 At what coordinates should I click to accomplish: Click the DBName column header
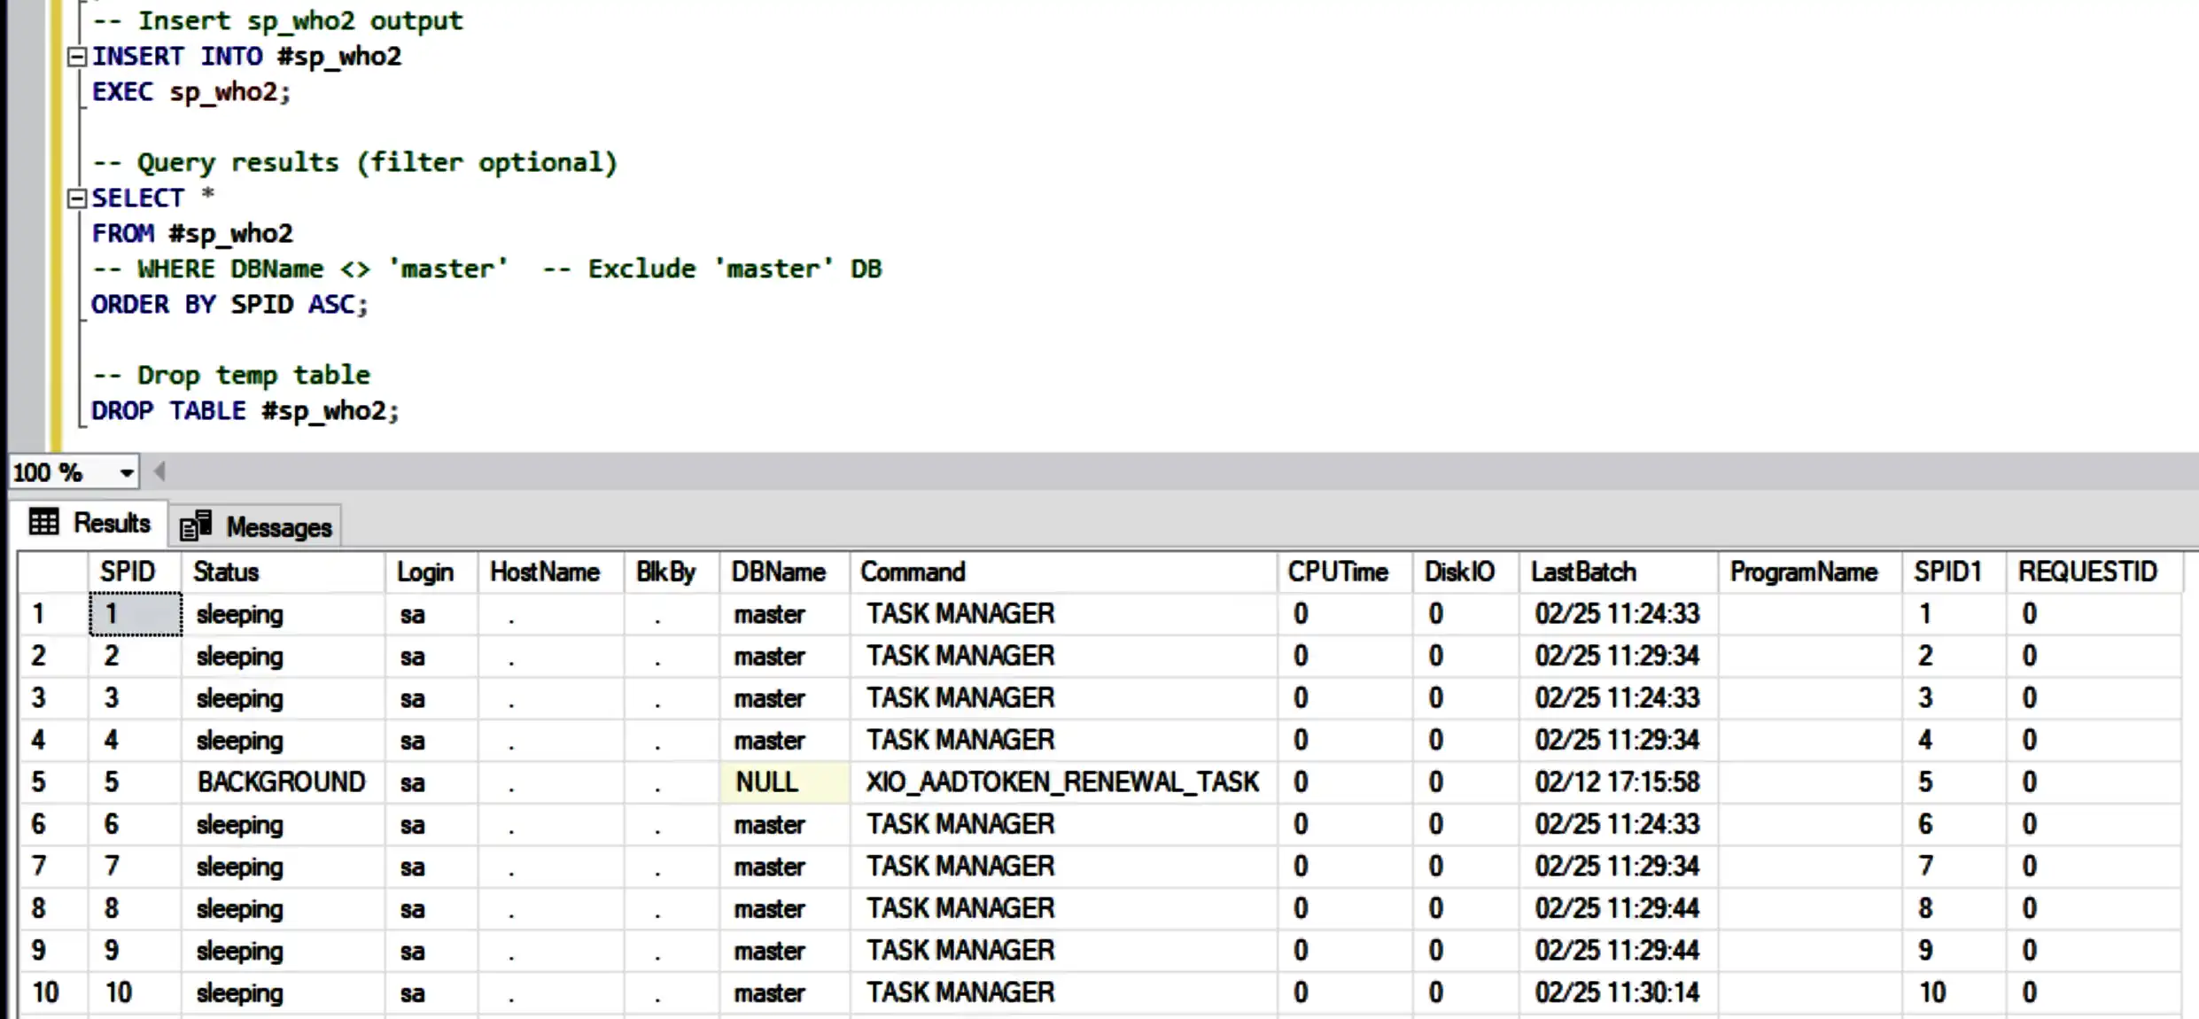[784, 572]
